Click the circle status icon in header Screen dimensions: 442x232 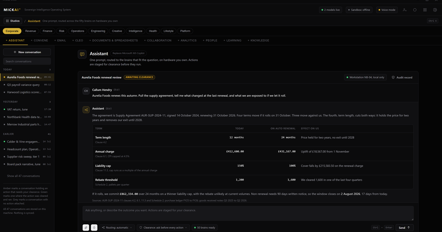point(415,10)
